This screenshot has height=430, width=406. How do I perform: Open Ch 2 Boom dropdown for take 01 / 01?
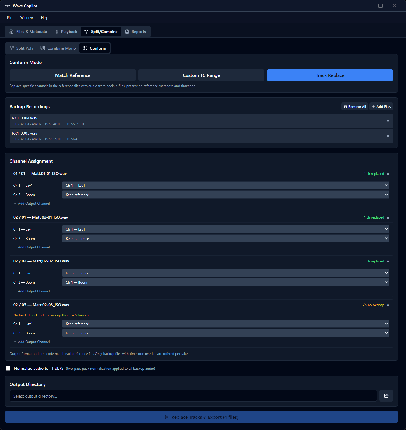point(225,195)
